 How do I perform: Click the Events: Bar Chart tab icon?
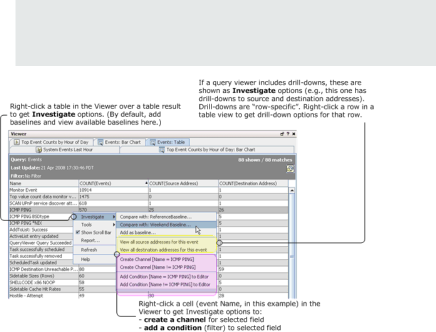pyautogui.click(x=100, y=142)
